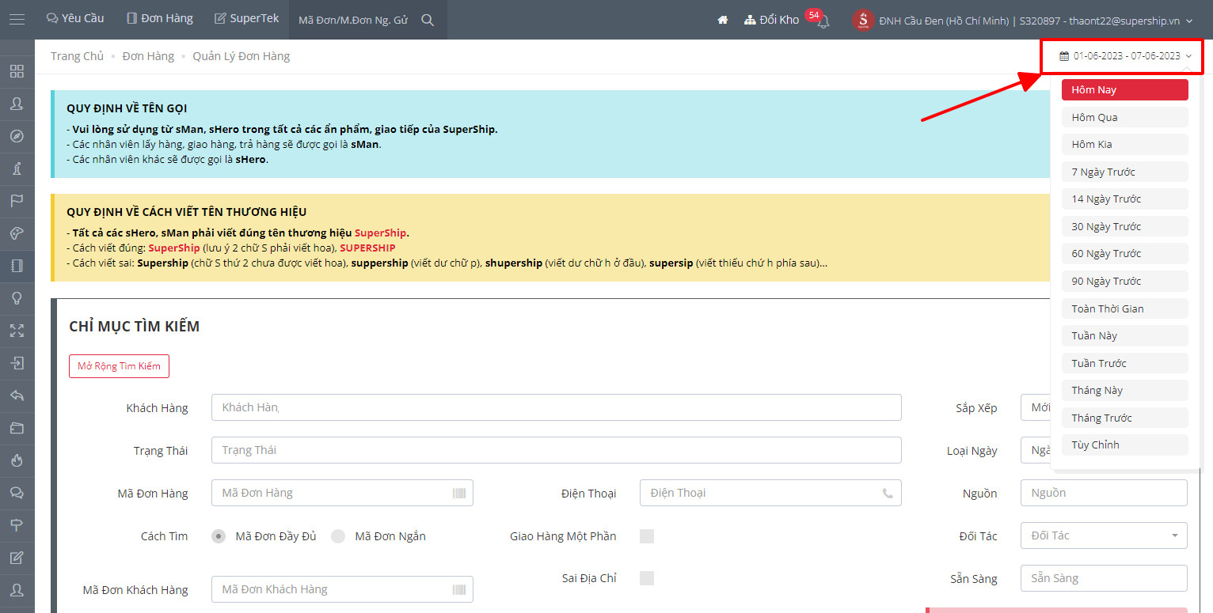Open the dashboard grid icon in the sidebar
Image resolution: width=1213 pixels, height=613 pixels.
pyautogui.click(x=17, y=71)
